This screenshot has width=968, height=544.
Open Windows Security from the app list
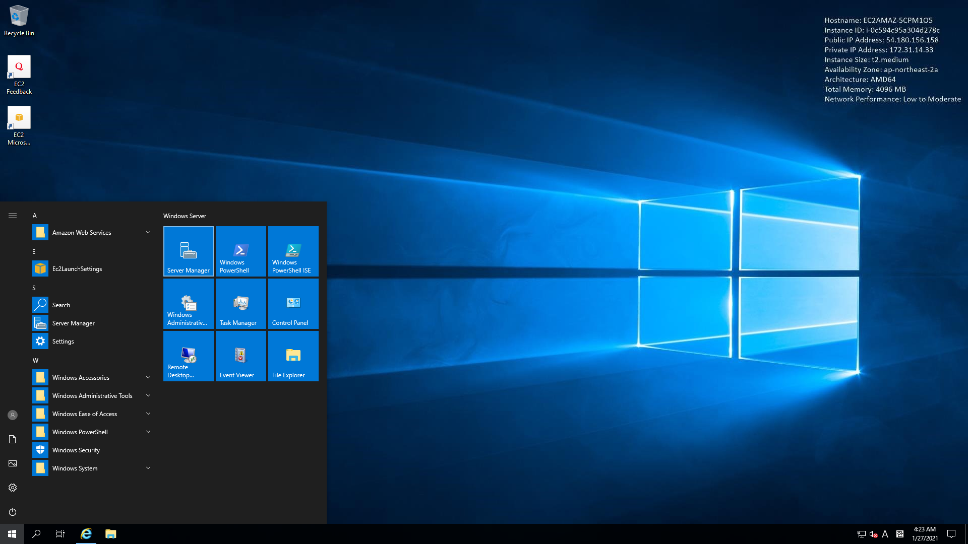[x=76, y=450]
